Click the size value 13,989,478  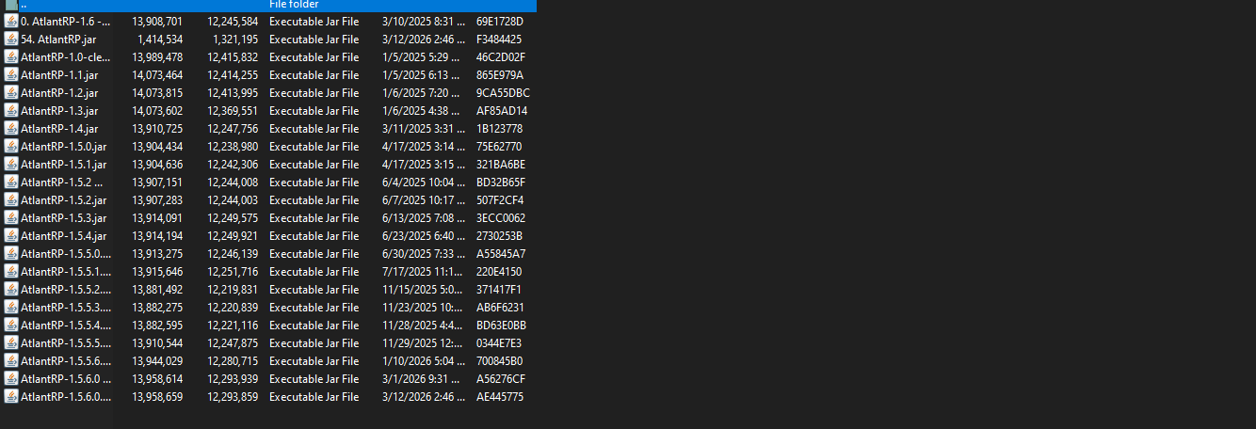tap(157, 56)
